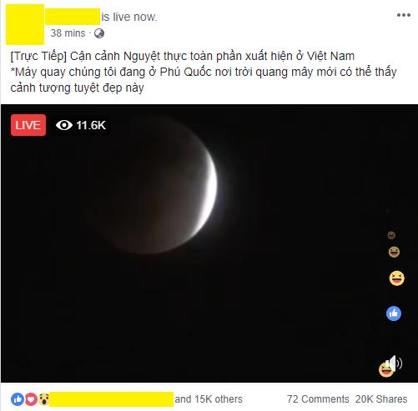Click the 38 mins timestamp
The height and width of the screenshot is (411, 418).
tap(68, 33)
